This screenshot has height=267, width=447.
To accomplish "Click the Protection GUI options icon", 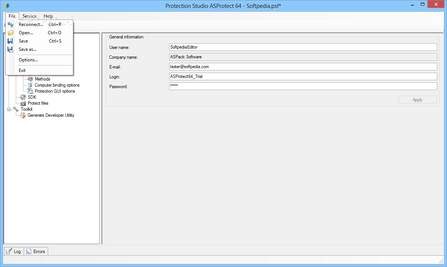I will click(30, 91).
